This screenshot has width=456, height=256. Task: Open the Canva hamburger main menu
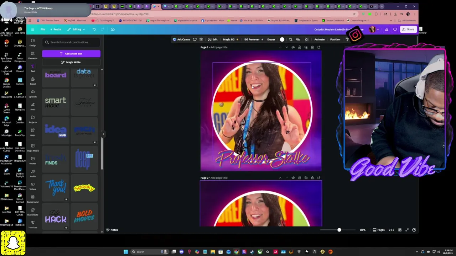[32, 29]
